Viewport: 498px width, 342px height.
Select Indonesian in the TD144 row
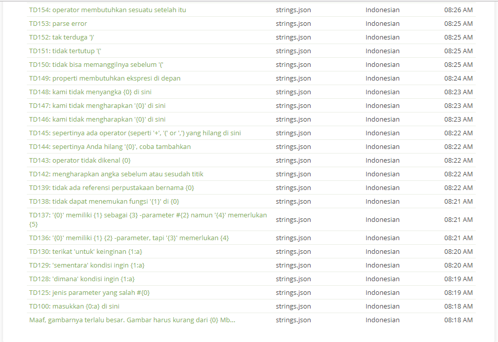[x=382, y=146]
